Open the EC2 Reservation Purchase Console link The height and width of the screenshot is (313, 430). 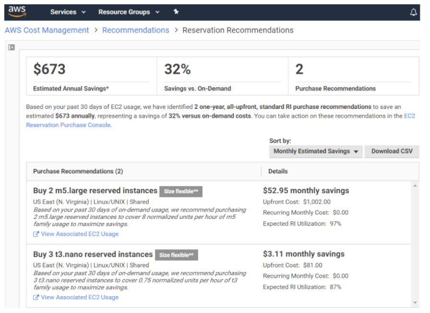tap(69, 125)
